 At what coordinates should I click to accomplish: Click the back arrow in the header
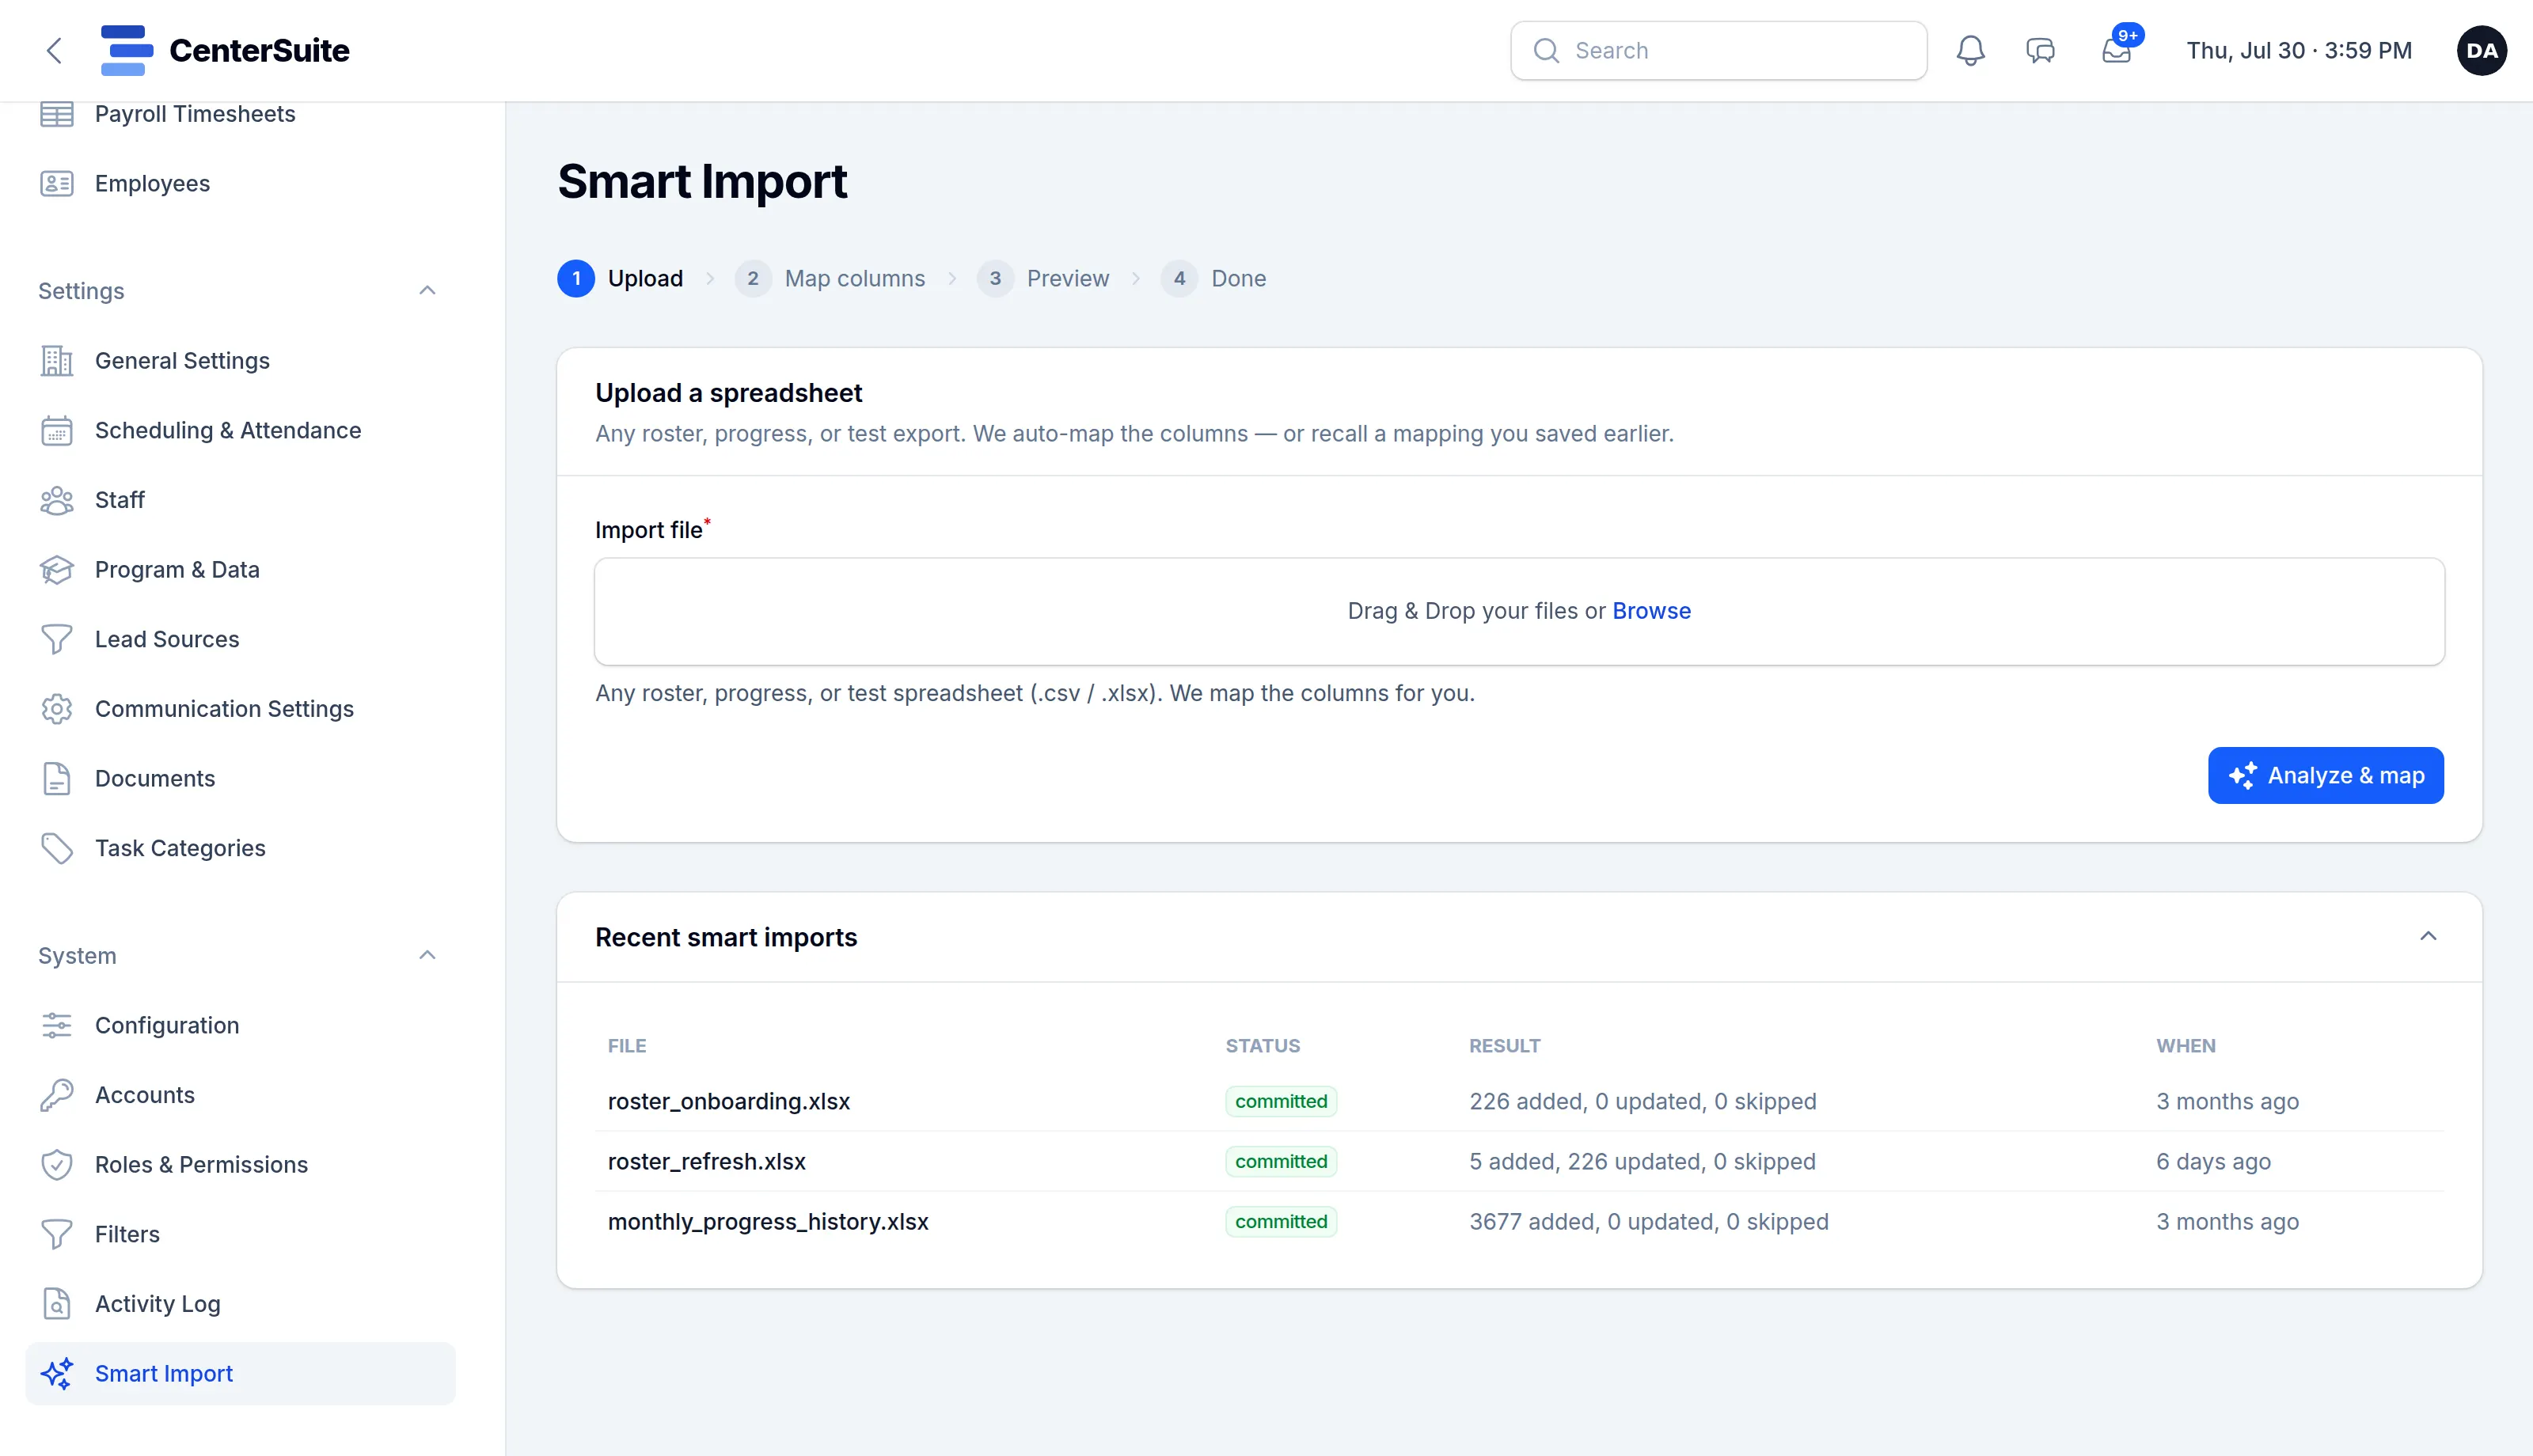click(54, 50)
